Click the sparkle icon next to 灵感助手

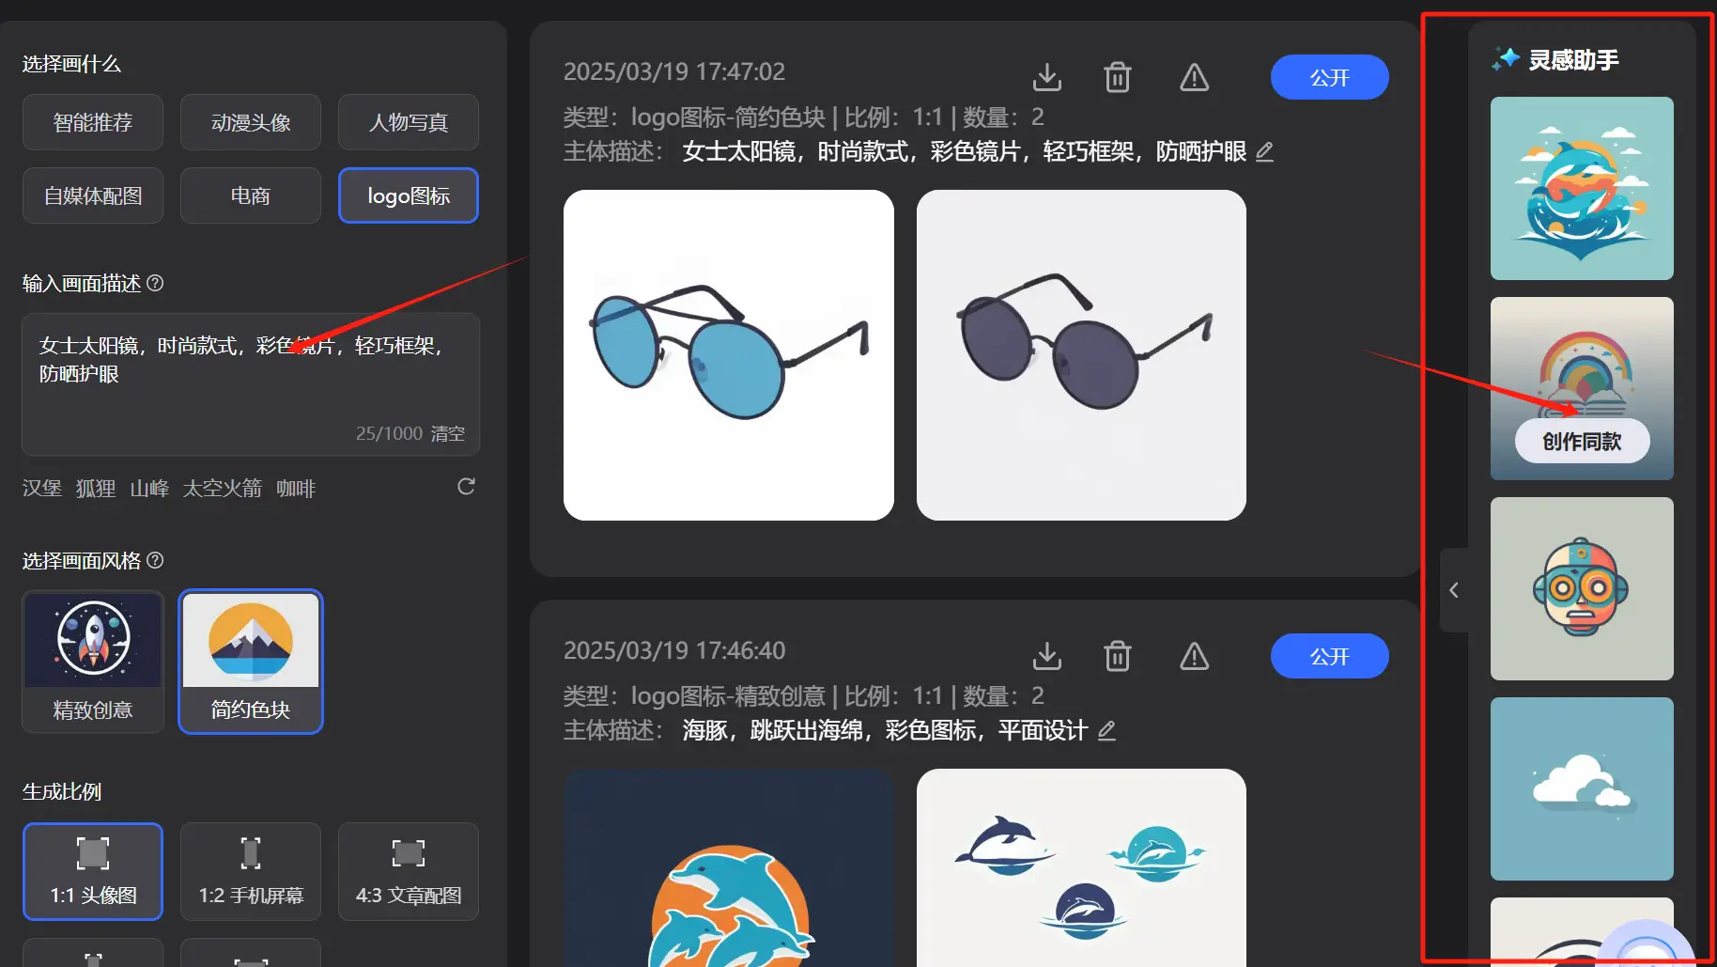click(1503, 59)
